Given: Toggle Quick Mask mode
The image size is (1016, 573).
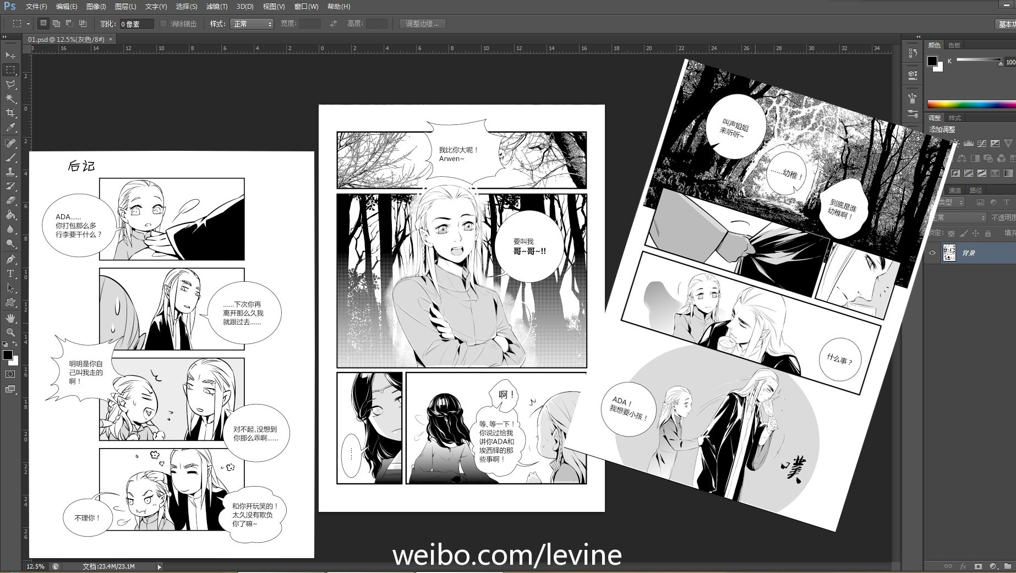Looking at the screenshot, I should point(10,374).
